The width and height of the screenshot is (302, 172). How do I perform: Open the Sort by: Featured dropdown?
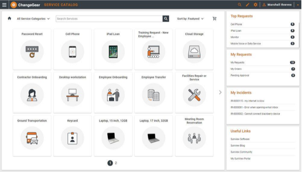[190, 19]
